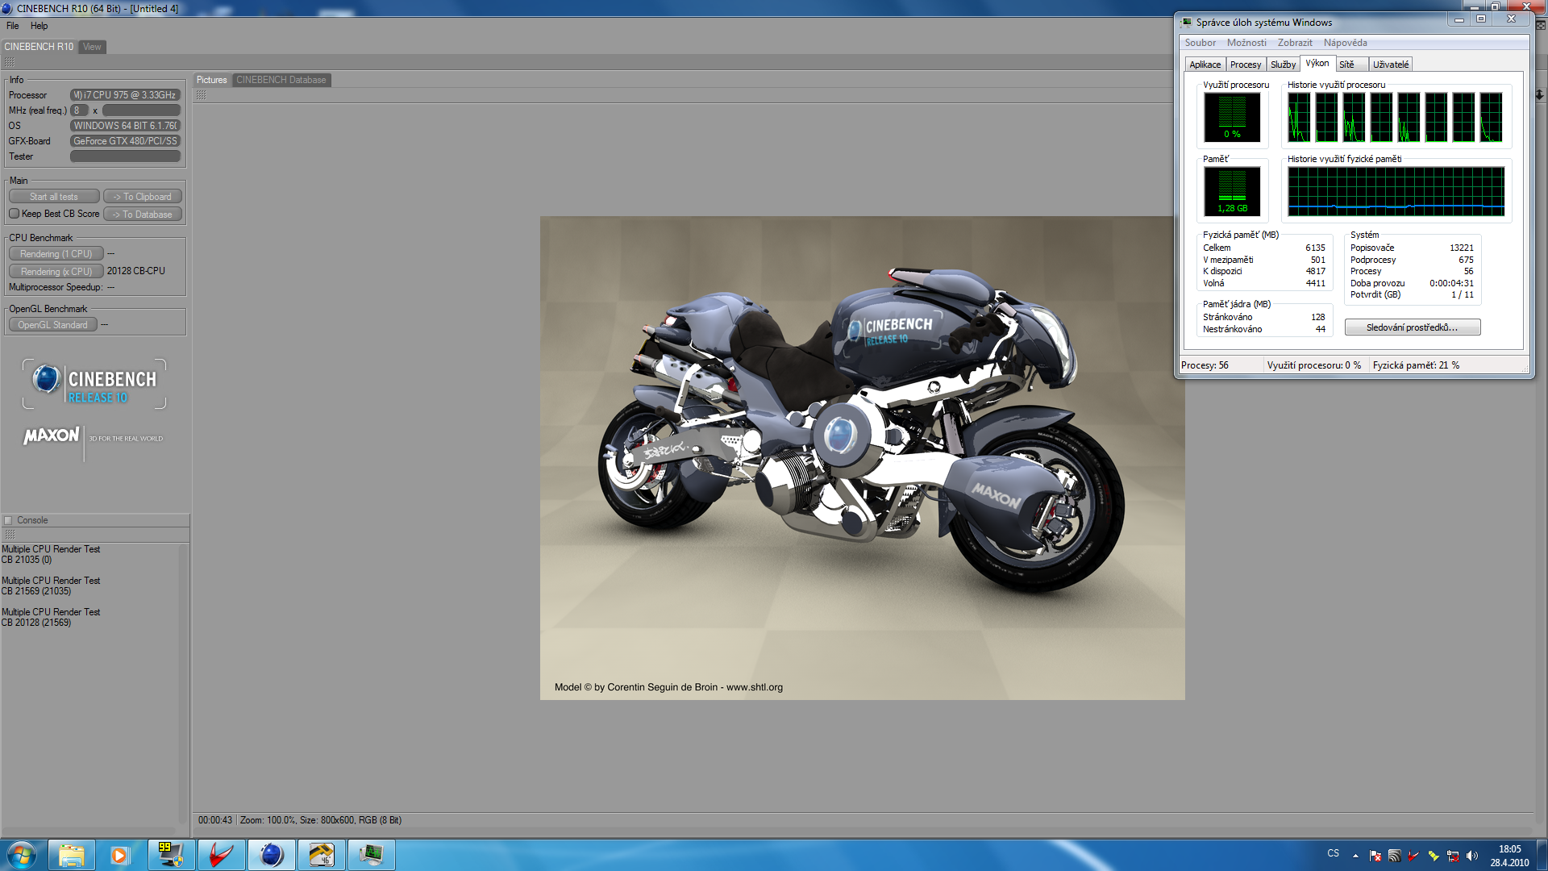Switch to Uživatelé tab

(x=1391, y=65)
